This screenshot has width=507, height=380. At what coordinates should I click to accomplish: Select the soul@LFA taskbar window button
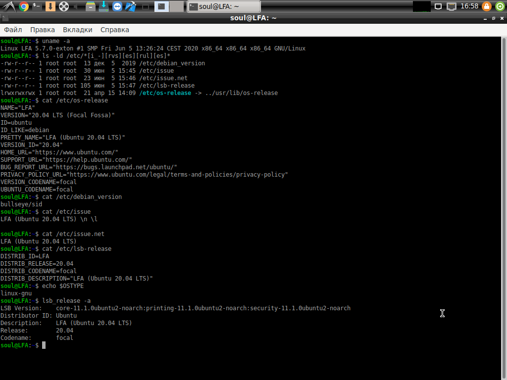tap(224, 6)
